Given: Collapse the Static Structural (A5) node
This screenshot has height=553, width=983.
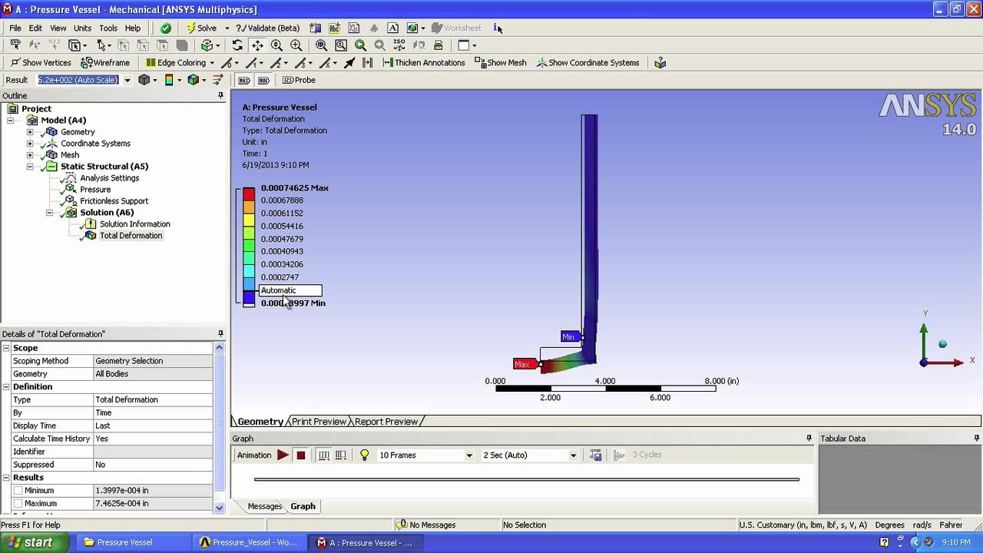Looking at the screenshot, I should pos(30,167).
